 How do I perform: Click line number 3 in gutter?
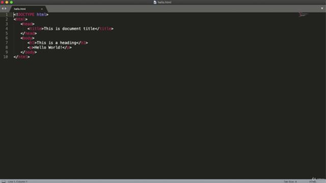[7, 24]
